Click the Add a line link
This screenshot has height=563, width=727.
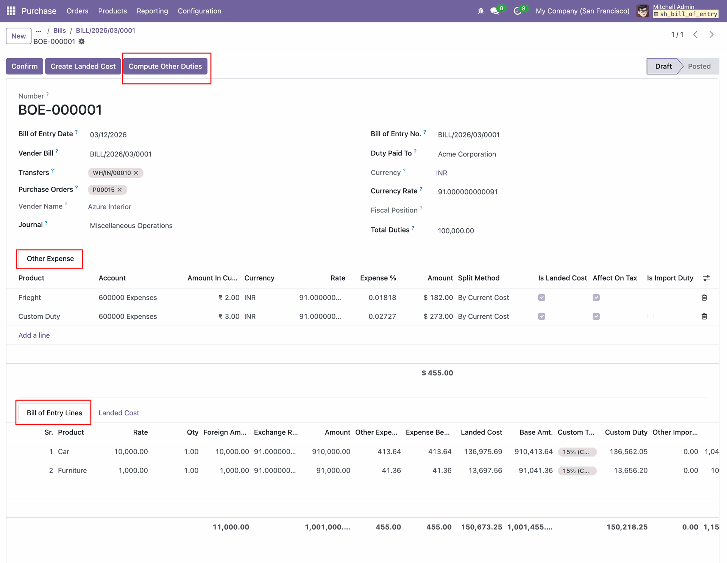pos(34,335)
